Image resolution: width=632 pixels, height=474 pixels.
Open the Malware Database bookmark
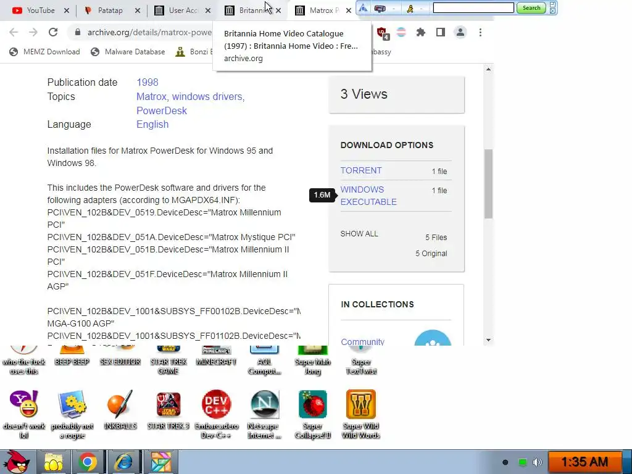click(x=128, y=52)
